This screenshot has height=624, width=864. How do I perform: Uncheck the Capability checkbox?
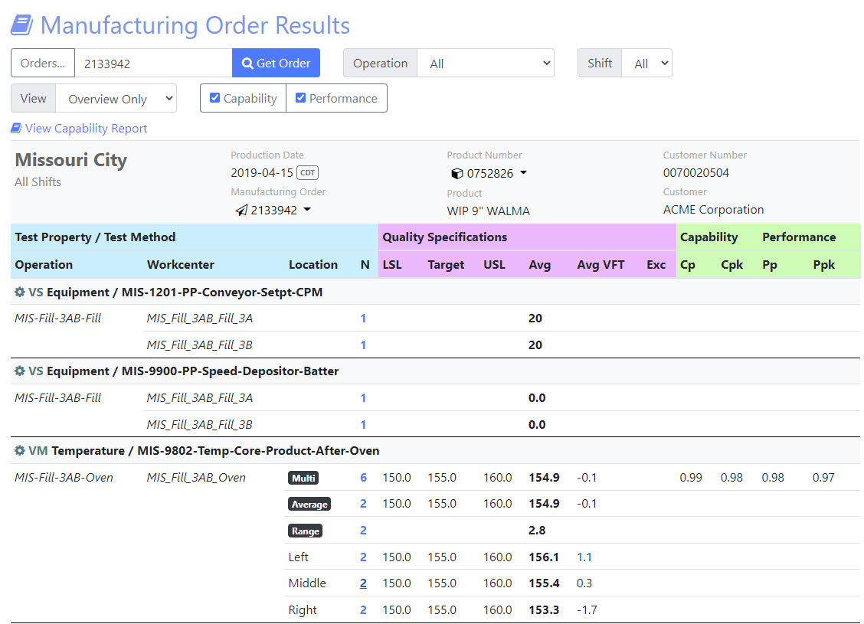pyautogui.click(x=215, y=98)
